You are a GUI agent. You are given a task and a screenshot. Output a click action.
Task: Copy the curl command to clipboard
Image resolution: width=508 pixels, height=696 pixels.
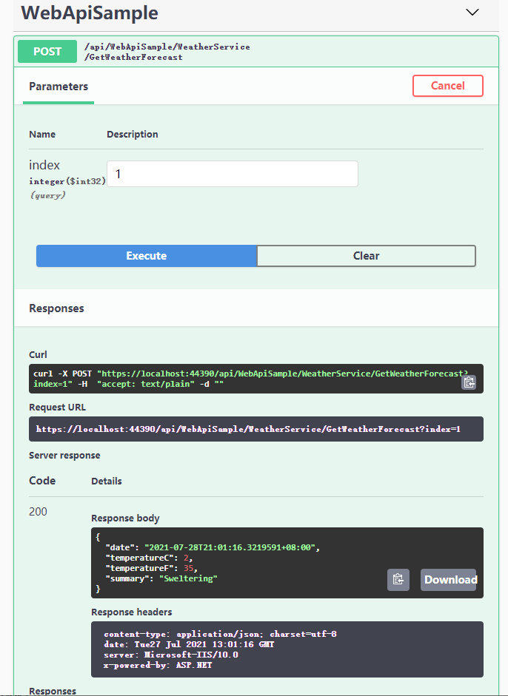pyautogui.click(x=469, y=382)
